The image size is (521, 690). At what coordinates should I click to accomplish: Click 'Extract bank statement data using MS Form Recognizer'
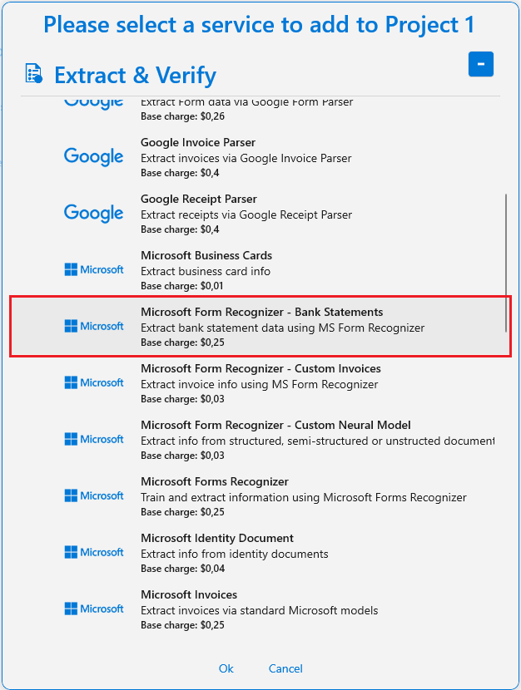282,328
